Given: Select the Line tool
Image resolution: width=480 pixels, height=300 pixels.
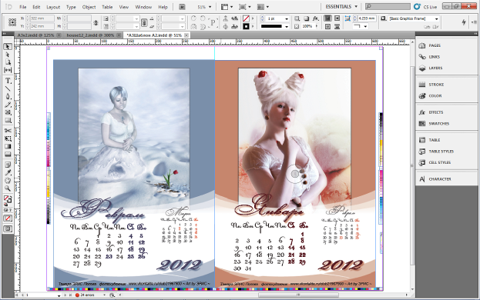Looking at the screenshot, I should (8, 88).
